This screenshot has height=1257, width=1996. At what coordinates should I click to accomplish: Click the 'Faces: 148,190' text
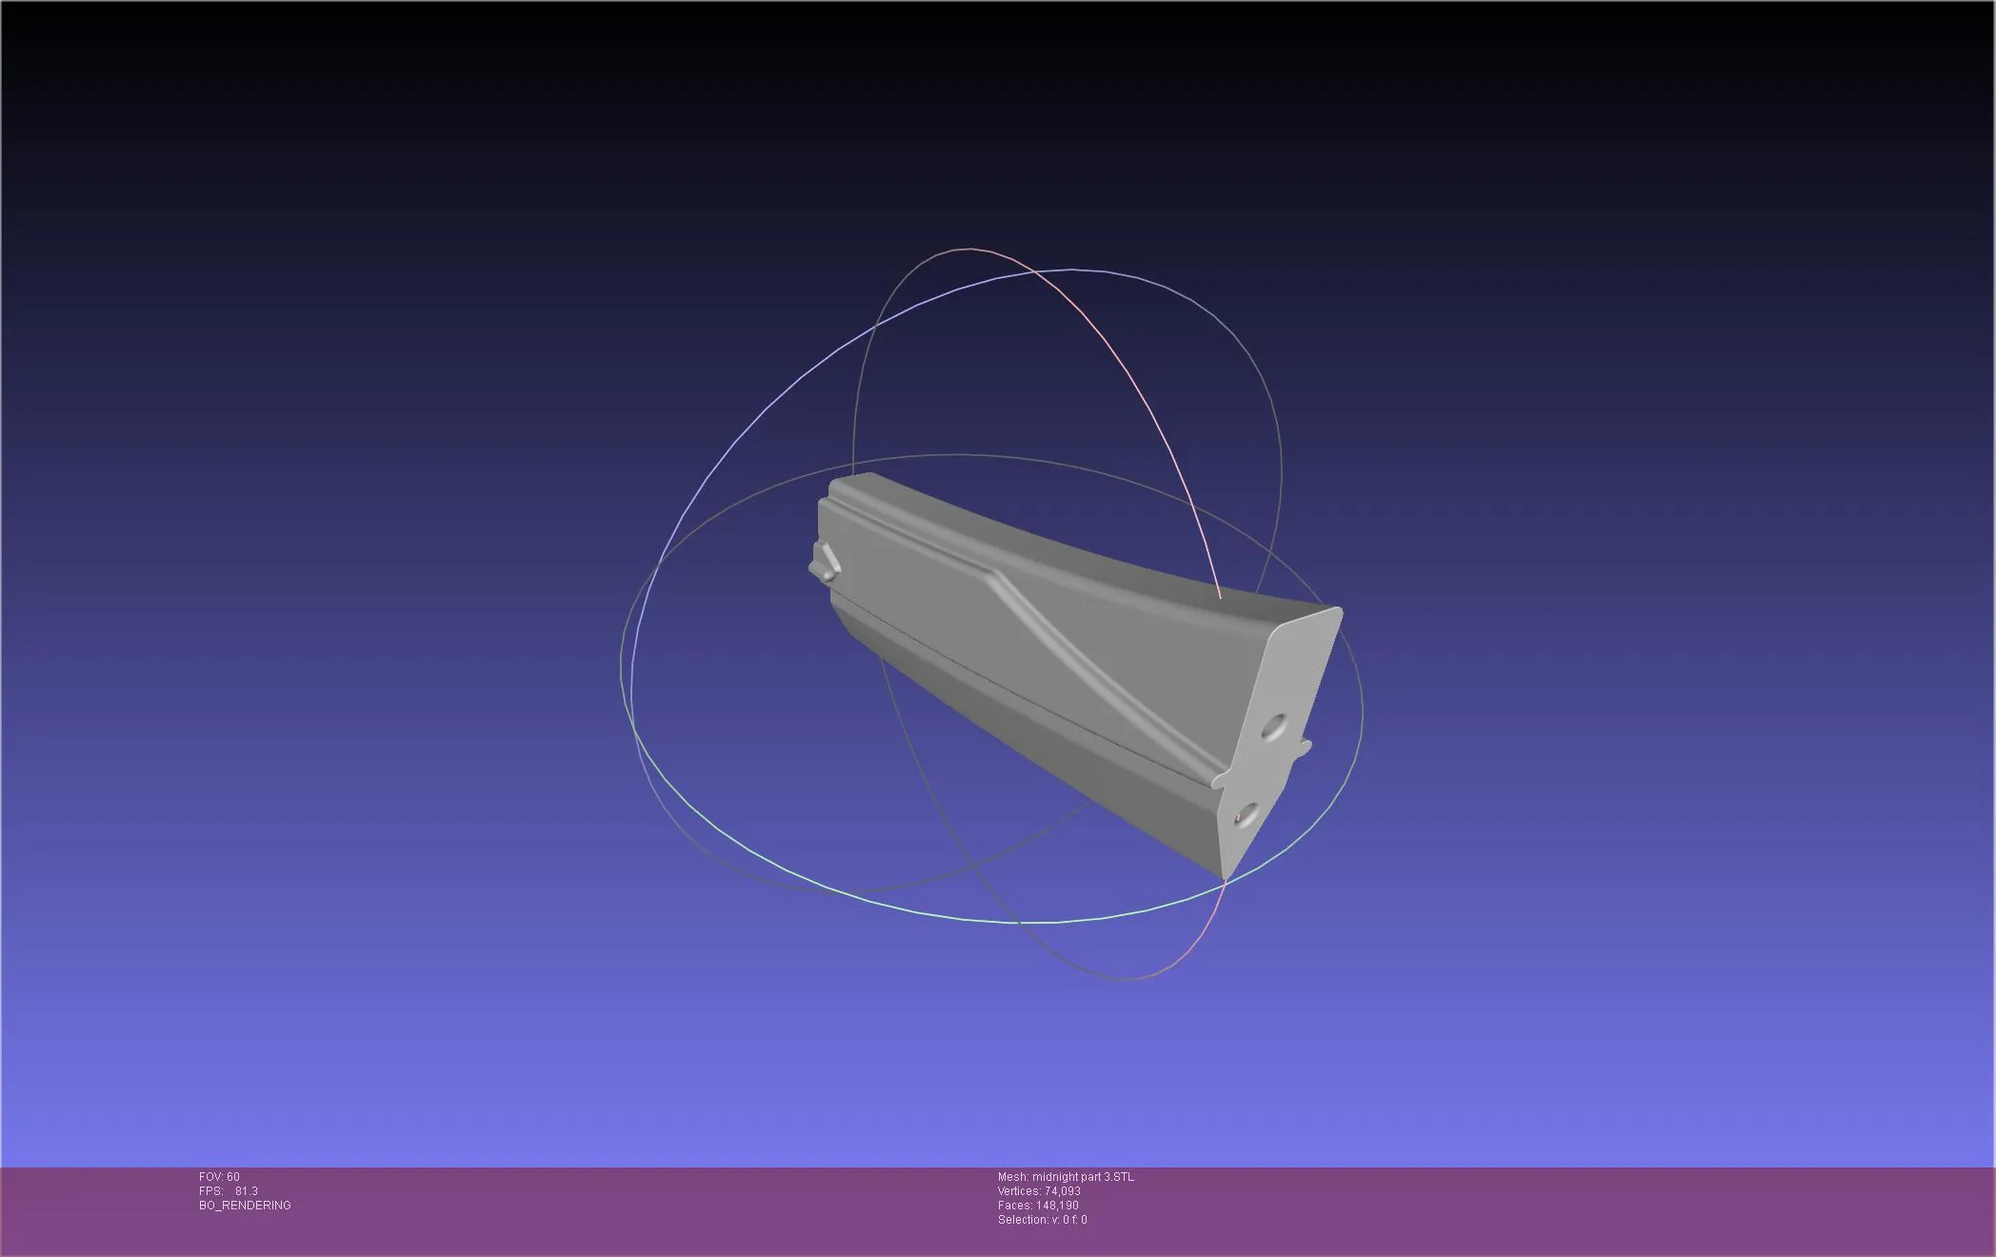pyautogui.click(x=1038, y=1206)
